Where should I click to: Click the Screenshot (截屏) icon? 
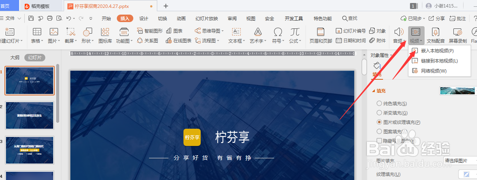coord(70,32)
